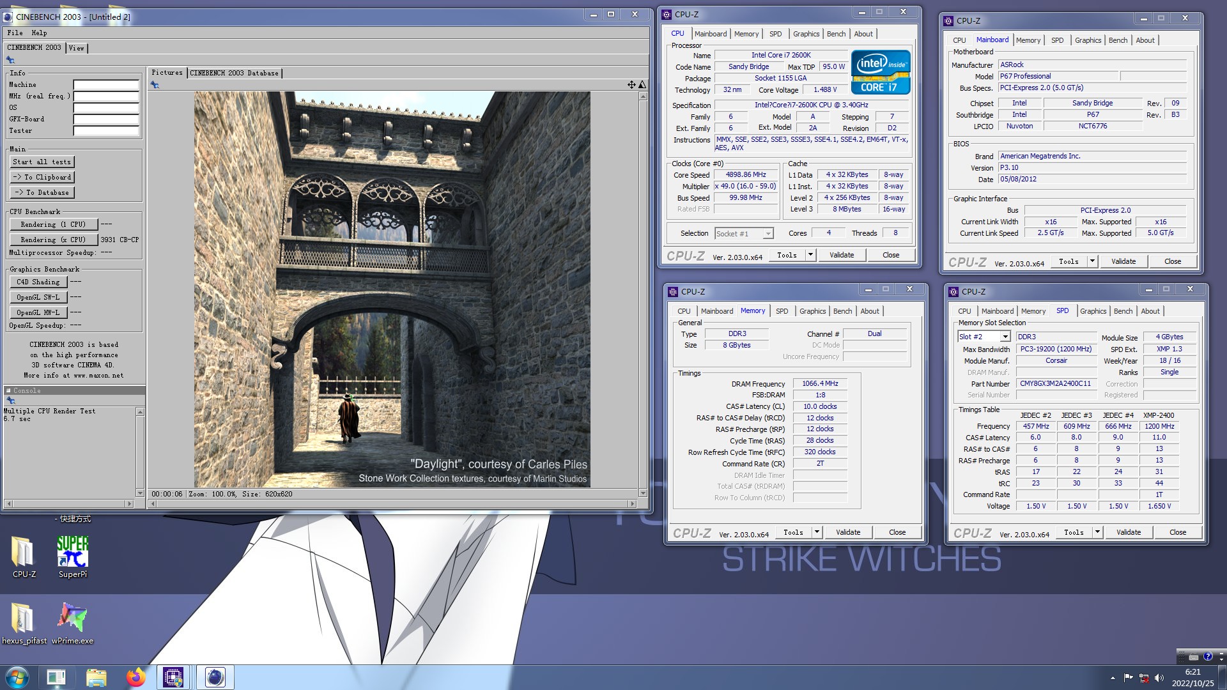Screen dimensions: 1227x690
Task: Switch to CINEBENCH taskbar button
Action: [215, 677]
